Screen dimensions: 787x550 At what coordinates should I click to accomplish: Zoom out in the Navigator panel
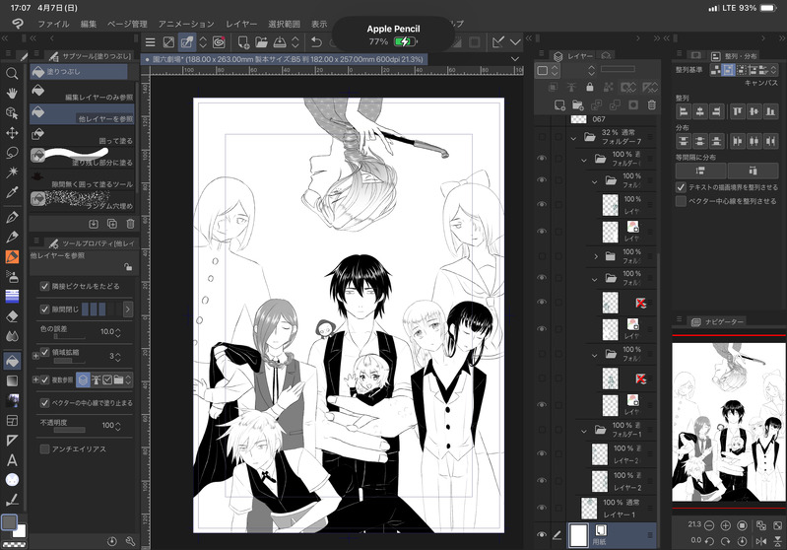coord(709,525)
